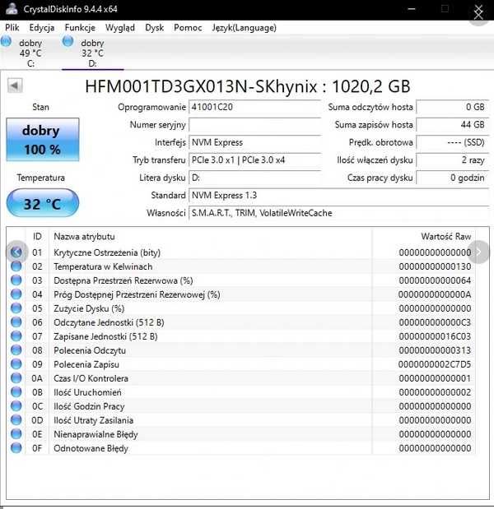The width and height of the screenshot is (494, 509).
Task: Select the Krytyczne Ostrzeżenia (bity) row
Action: (x=240, y=252)
